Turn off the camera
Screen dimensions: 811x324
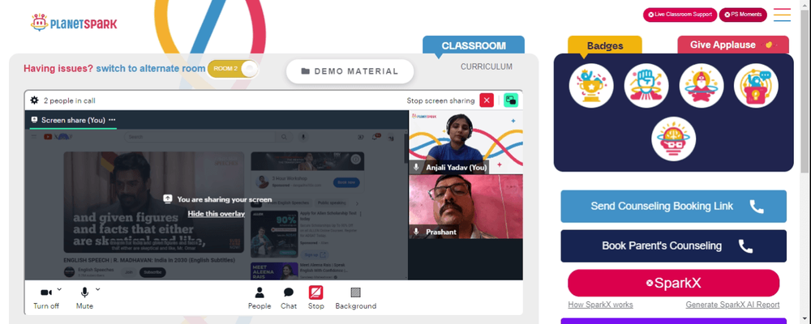(46, 298)
